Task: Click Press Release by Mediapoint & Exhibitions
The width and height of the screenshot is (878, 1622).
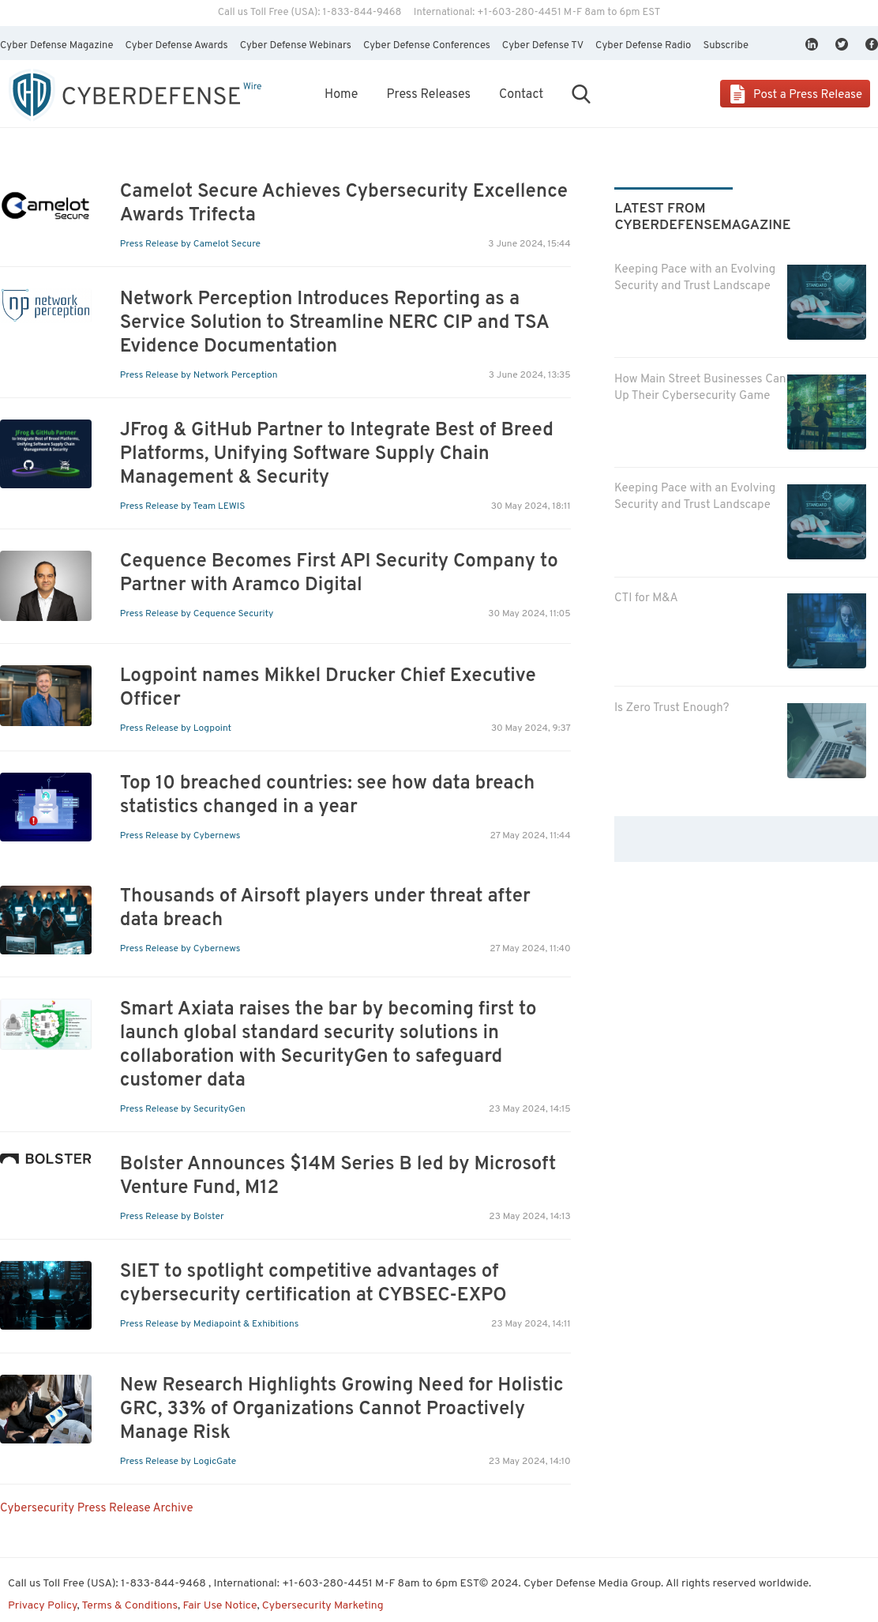Action: coord(209,1323)
